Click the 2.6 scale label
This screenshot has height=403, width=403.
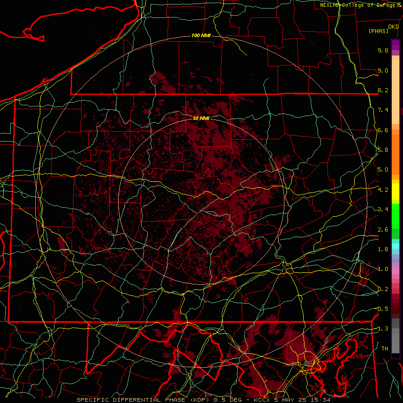coord(383,230)
